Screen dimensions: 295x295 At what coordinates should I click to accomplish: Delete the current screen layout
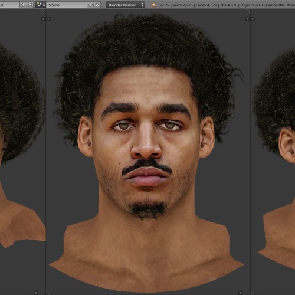coord(30,5)
